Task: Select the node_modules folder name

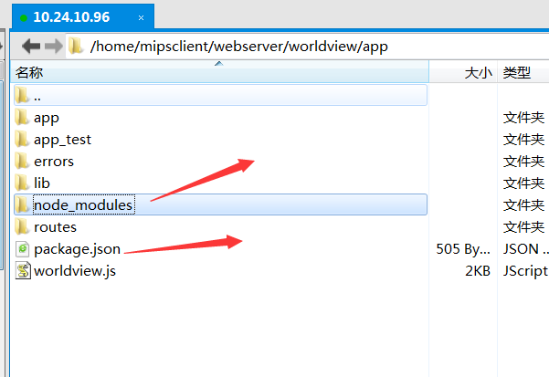Action: [x=84, y=204]
